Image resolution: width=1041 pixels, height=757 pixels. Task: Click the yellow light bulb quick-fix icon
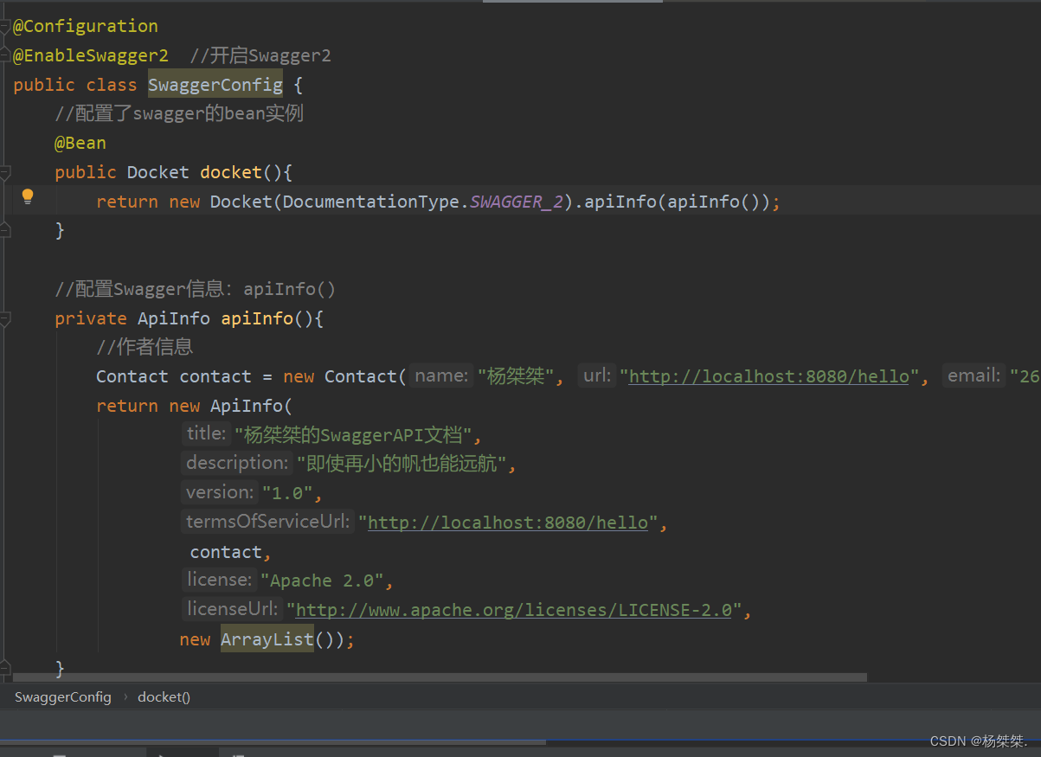[x=28, y=196]
